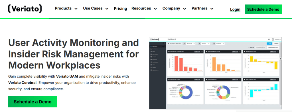Maximize the Least Productive Users chart
This screenshot has height=112, width=292.
[278, 79]
